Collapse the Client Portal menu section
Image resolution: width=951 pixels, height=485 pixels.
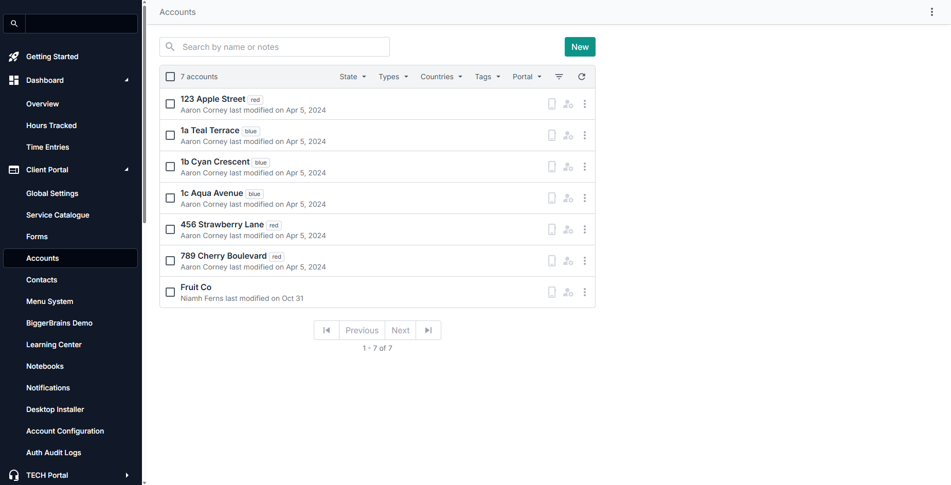(127, 170)
